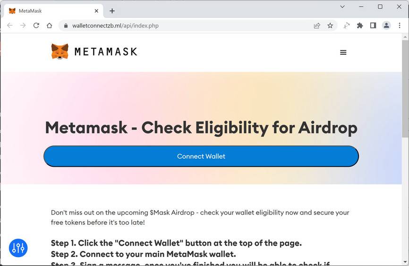Bookmark this page with the star icon
The height and width of the screenshot is (266, 409).
(x=330, y=26)
